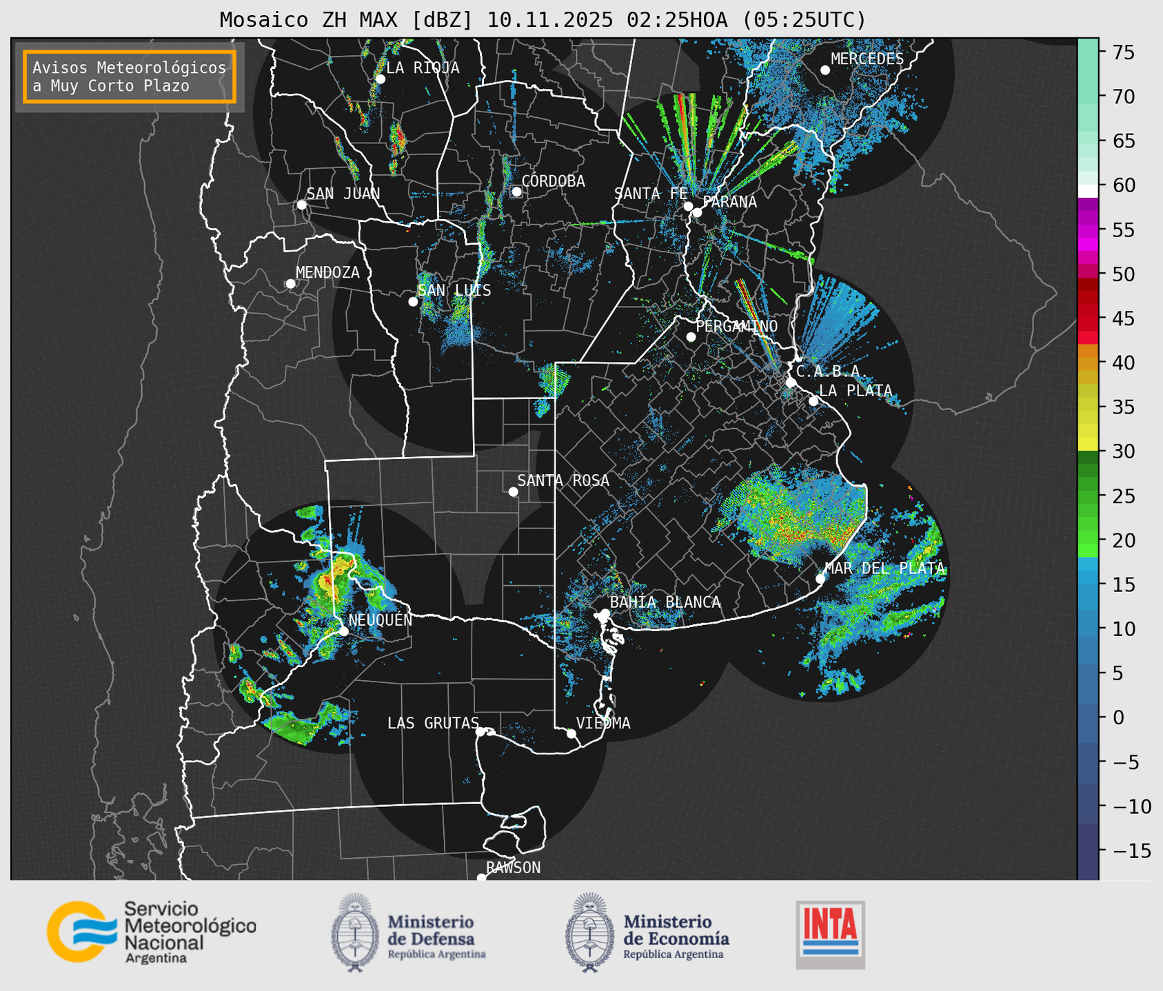This screenshot has height=991, width=1163.
Task: Click the MAR DEL PLATA label
Action: click(884, 568)
